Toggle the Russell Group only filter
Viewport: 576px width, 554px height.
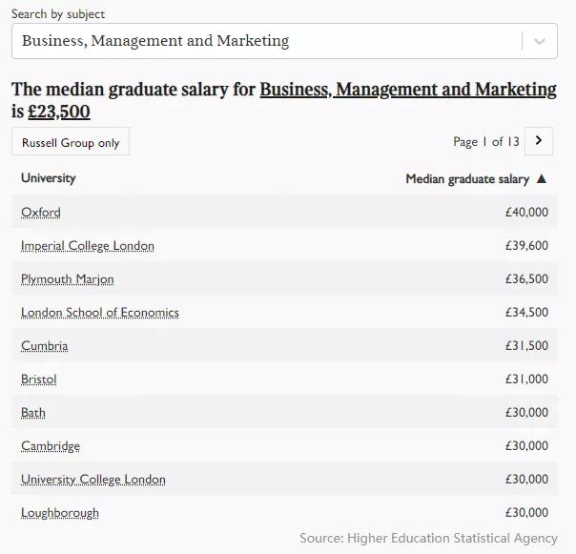[71, 142]
